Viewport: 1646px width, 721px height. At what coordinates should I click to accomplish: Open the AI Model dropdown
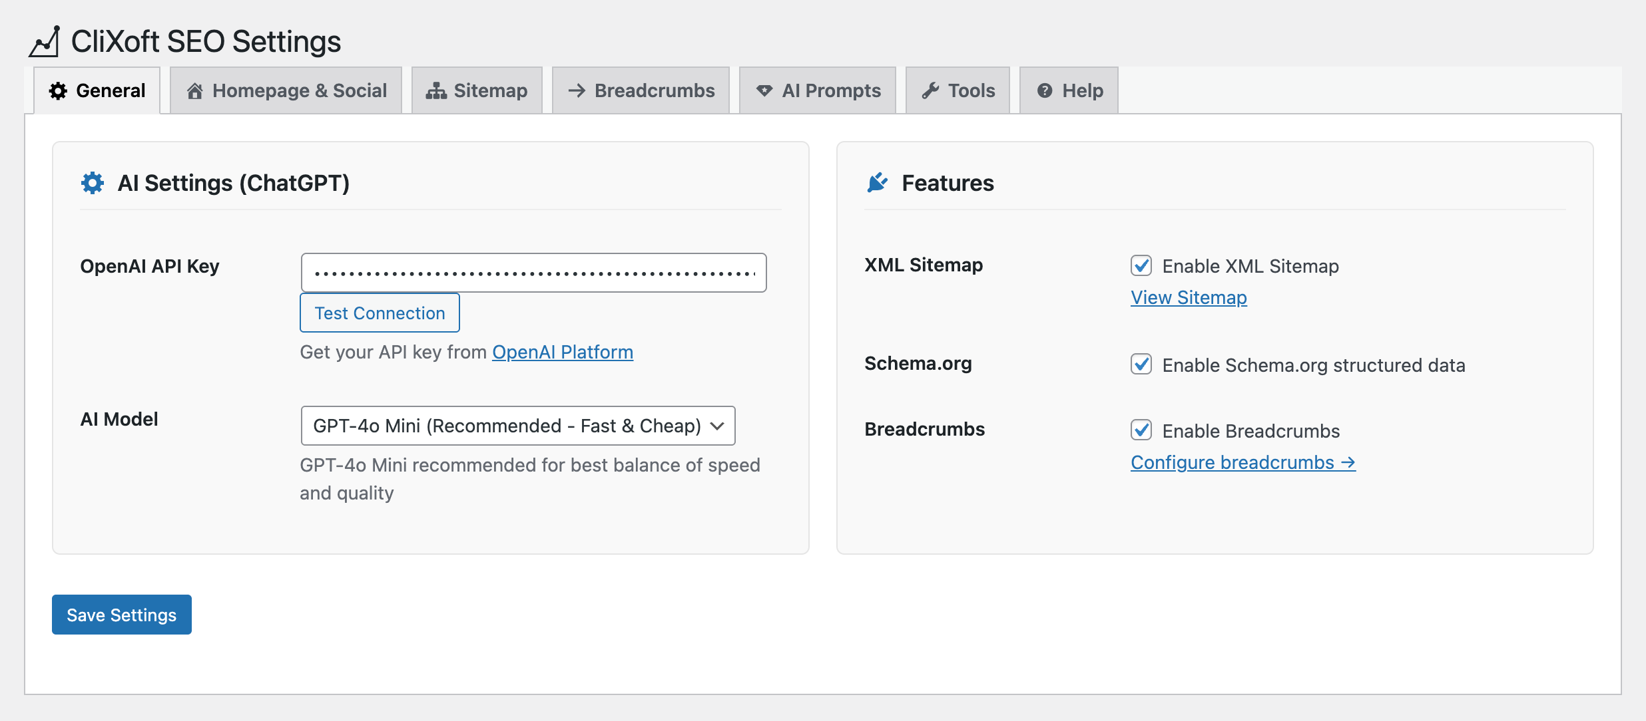pos(518,426)
